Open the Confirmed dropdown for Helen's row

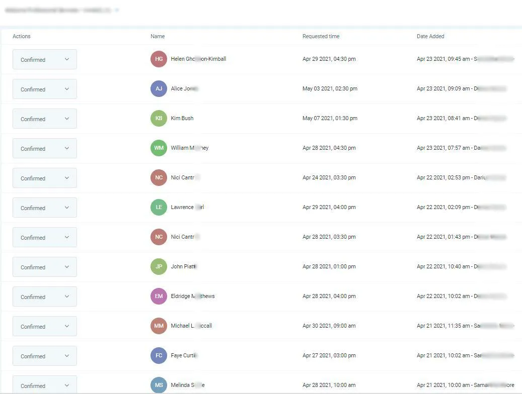(x=45, y=59)
